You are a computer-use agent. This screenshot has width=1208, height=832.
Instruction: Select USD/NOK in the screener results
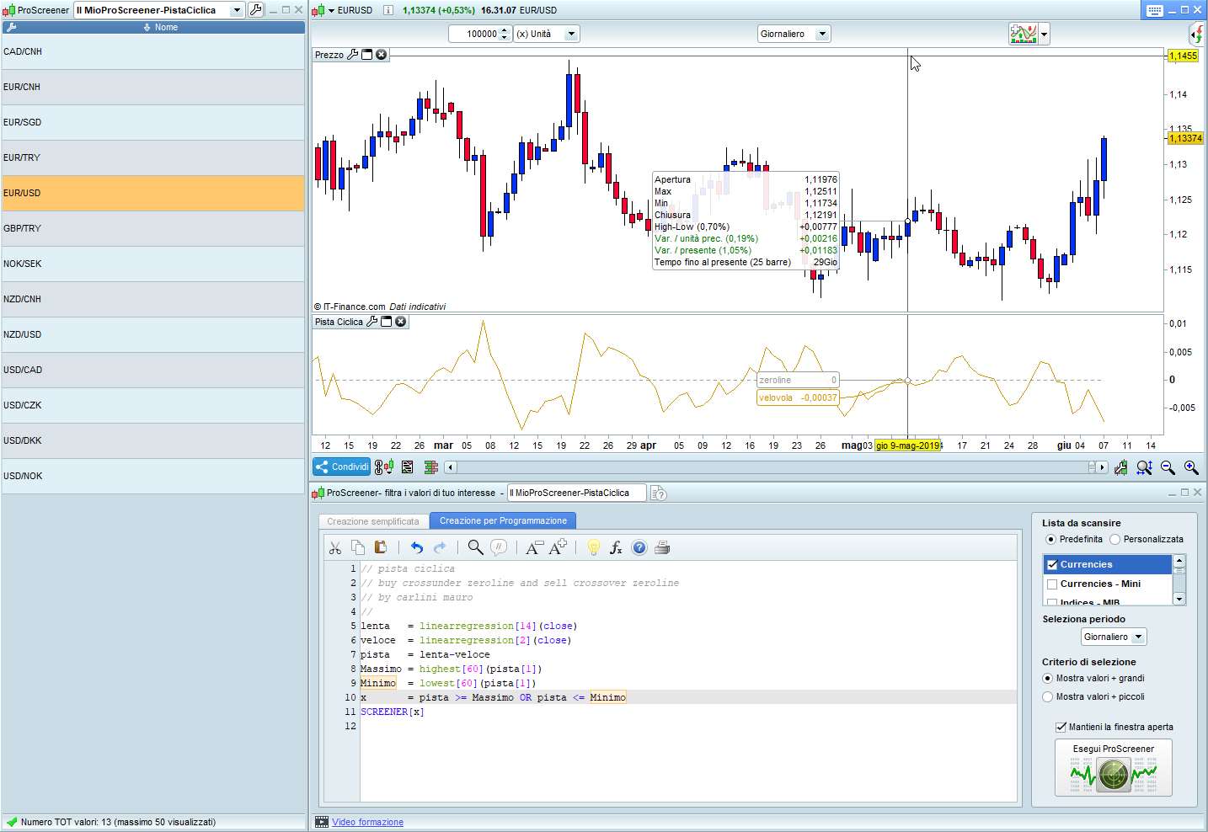(x=152, y=476)
